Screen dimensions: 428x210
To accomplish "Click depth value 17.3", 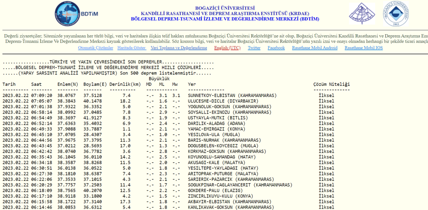I will [125, 201].
